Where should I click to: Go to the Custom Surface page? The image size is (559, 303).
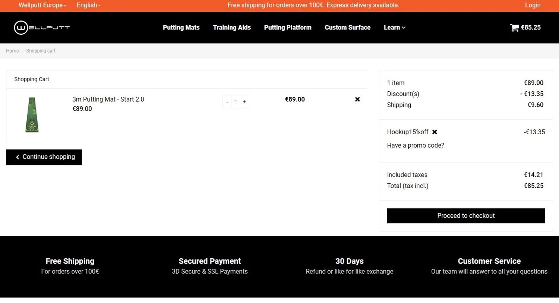pyautogui.click(x=348, y=28)
